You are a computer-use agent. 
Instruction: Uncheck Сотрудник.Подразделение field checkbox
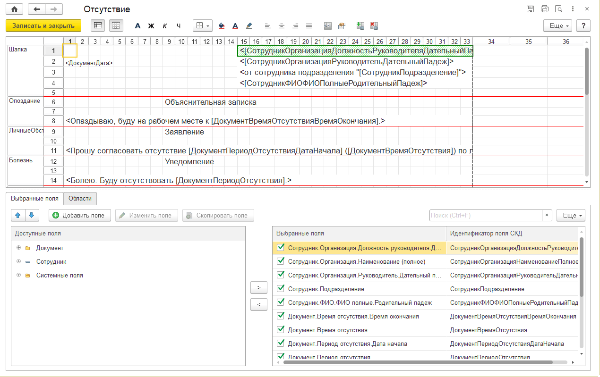pyautogui.click(x=281, y=289)
